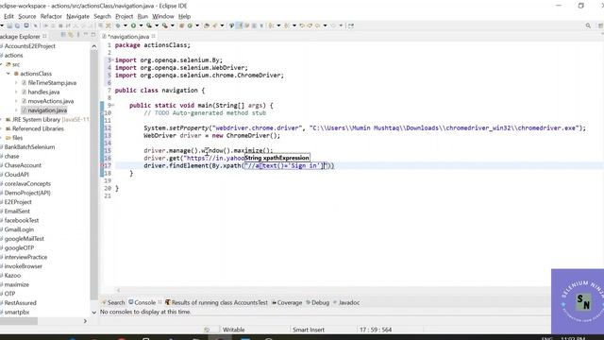604x340 pixels.
Task: Switch to the Javadoc tab
Action: coord(346,302)
